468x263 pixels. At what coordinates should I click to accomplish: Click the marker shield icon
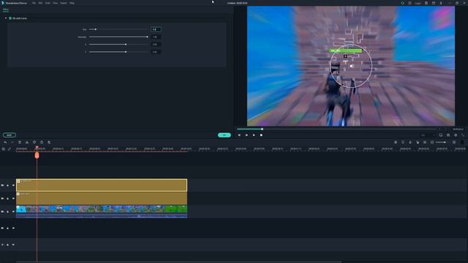point(403,142)
